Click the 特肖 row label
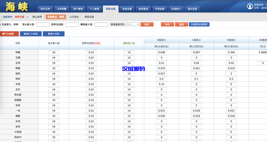Viewport: 267px width, 142px height. (x=18, y=79)
